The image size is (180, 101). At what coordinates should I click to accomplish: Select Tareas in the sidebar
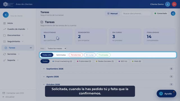tap(18, 48)
